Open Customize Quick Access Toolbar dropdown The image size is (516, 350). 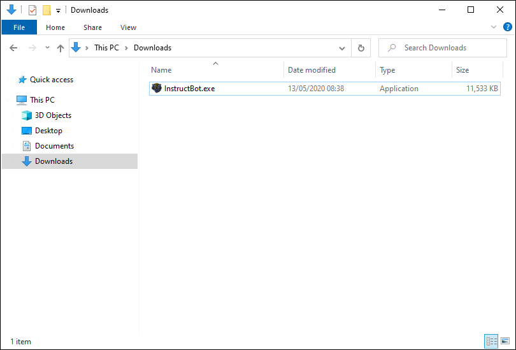point(58,11)
